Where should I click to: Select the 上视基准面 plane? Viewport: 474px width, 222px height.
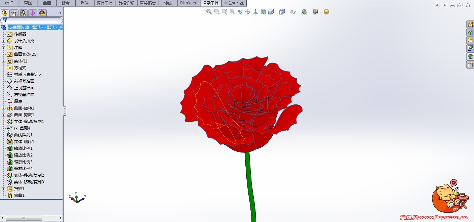pyautogui.click(x=24, y=88)
